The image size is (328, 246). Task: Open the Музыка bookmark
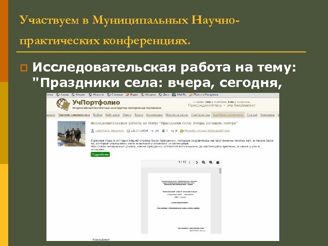tap(149, 95)
